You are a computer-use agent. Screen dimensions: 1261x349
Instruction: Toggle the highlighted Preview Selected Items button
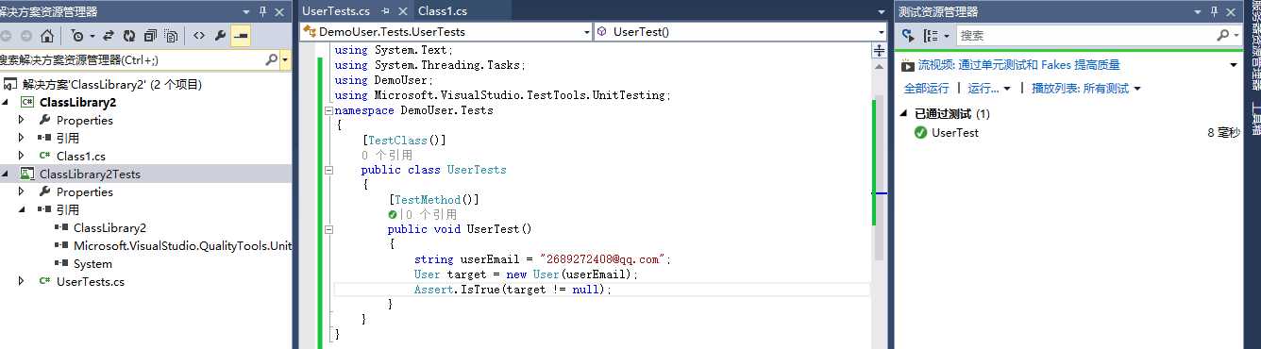point(241,36)
